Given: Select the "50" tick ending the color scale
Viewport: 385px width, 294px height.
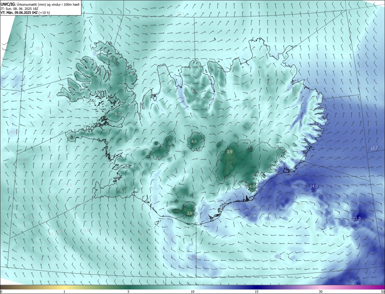Looking at the screenshot, I should [383, 292].
